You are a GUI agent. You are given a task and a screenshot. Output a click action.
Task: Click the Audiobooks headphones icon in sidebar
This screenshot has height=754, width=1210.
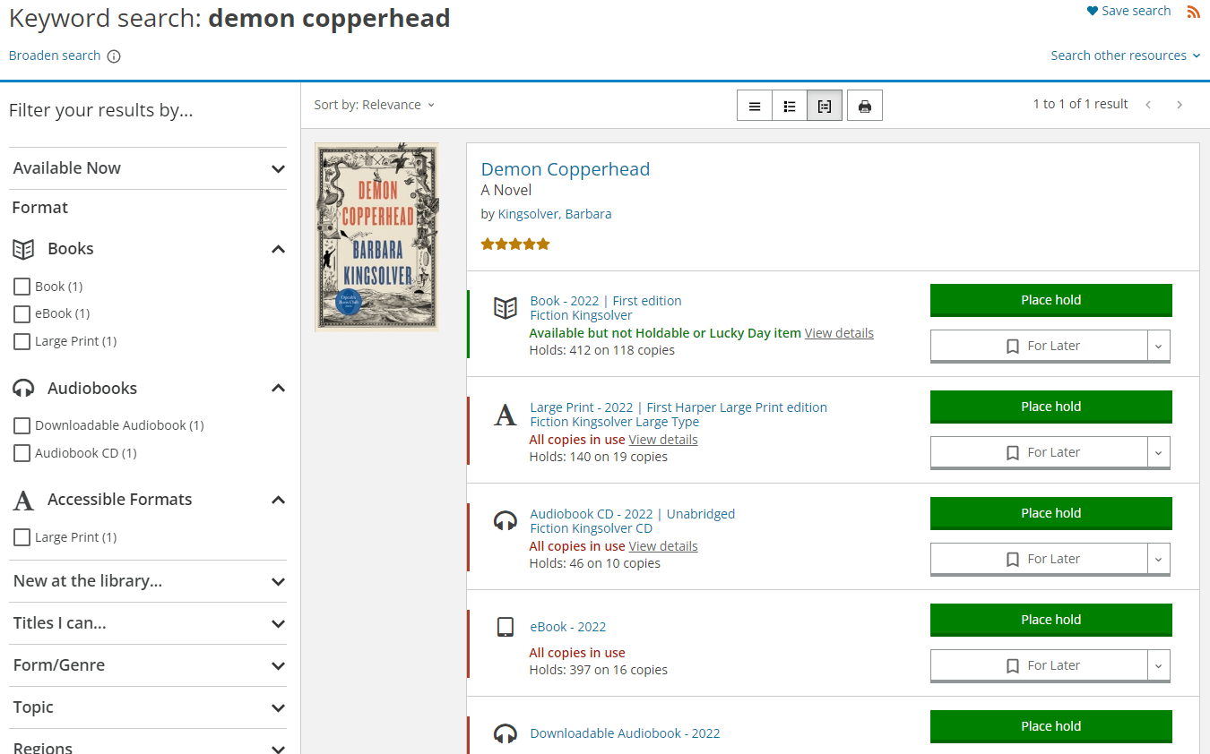pos(23,389)
